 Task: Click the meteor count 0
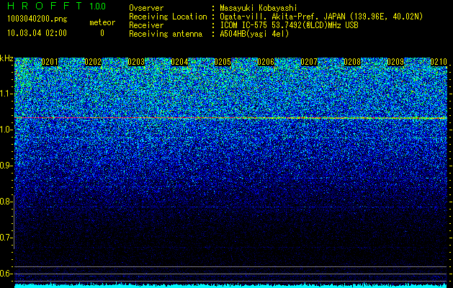pos(102,33)
